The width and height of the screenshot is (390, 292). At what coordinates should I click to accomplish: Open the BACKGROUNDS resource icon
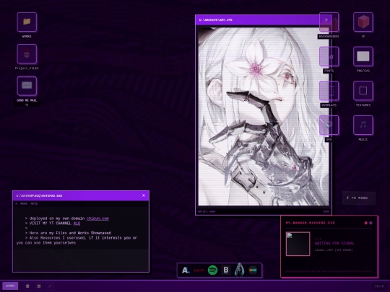(329, 22)
